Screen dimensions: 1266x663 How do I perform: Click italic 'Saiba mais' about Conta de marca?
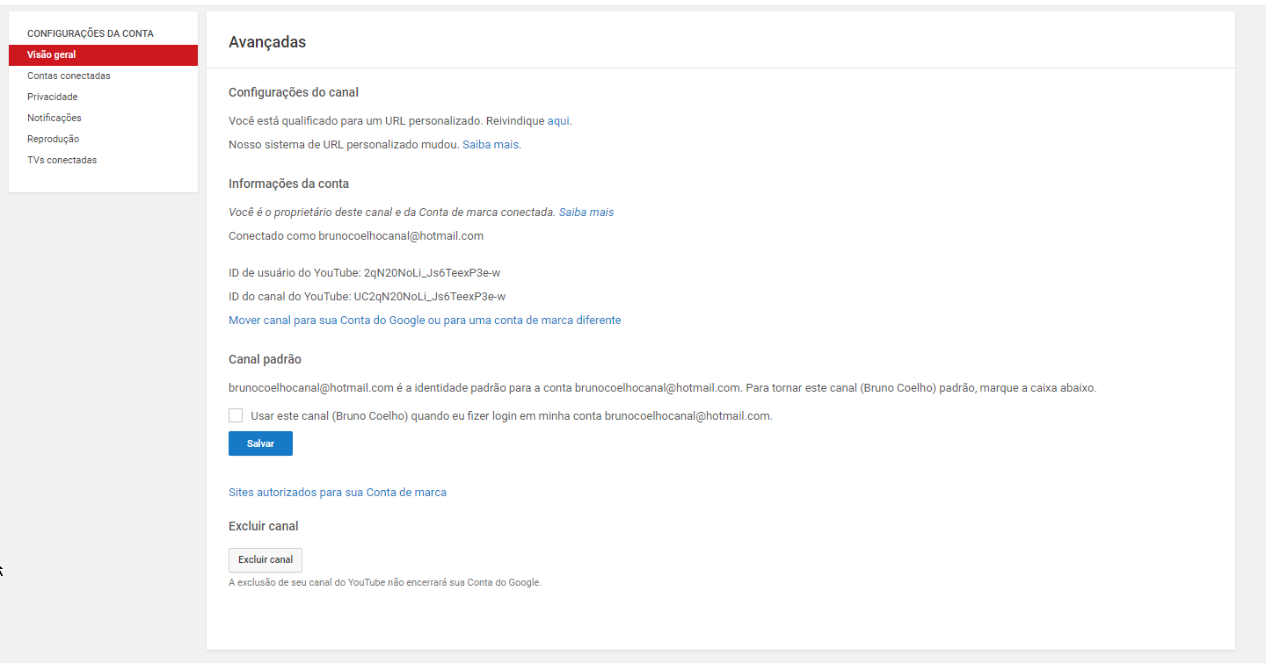[x=586, y=213]
